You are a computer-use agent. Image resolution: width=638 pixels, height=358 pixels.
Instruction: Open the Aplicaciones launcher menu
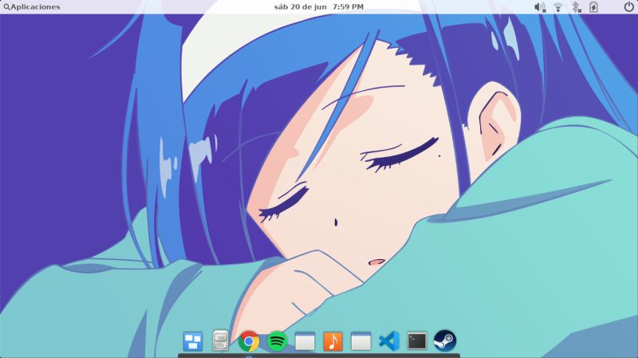pos(32,7)
